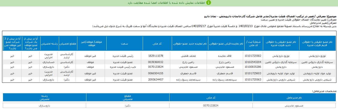Click the 'حسابداری' field of study cell
Screen dimensions: 338x112
50,62
